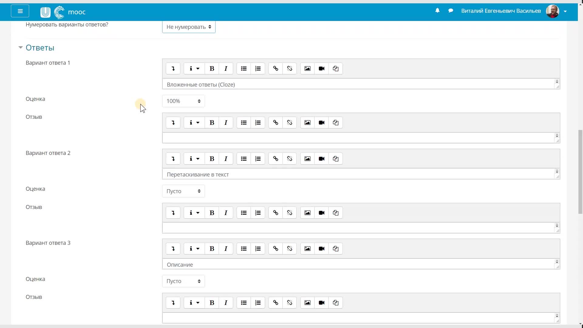Click the MOOC logo
Screen dimensions: 583x328
pos(63,12)
